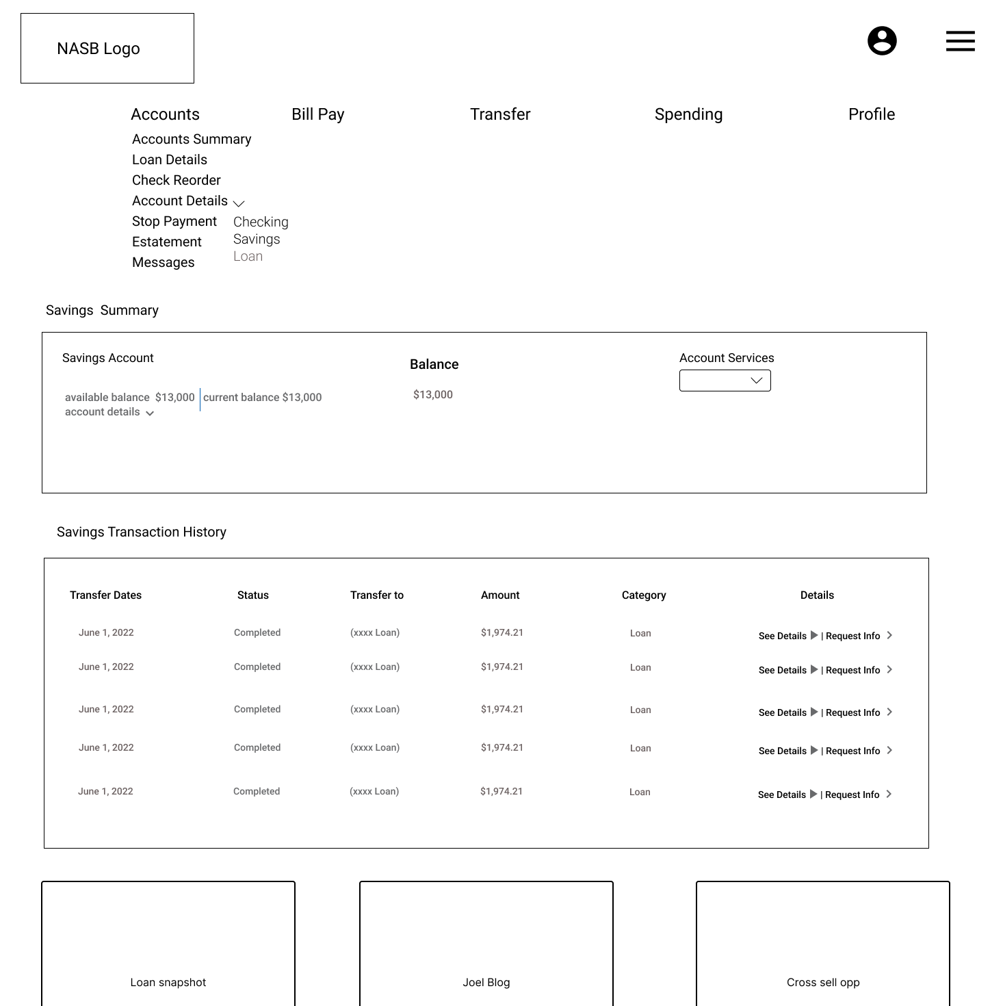Select Accounts Summary in the submenu

pos(192,139)
